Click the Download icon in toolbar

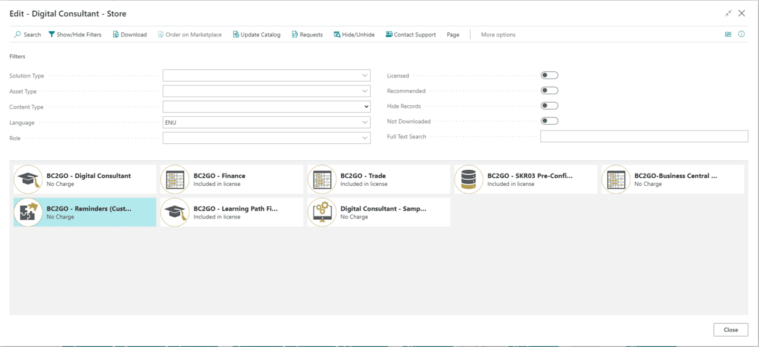pyautogui.click(x=116, y=34)
